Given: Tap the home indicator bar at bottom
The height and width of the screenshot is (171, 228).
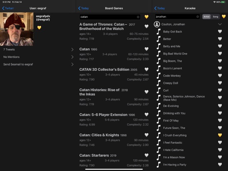Looking at the screenshot, I should (114, 169).
